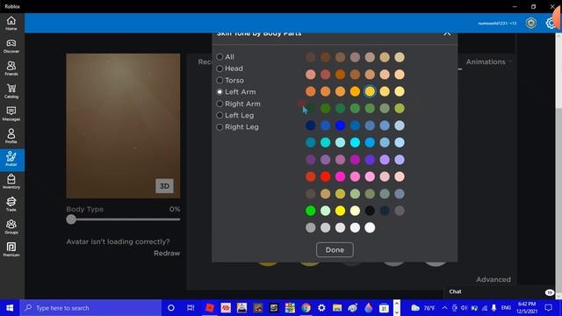
Task: Pick the selected gold-yellow skin swatch
Action: (370, 91)
